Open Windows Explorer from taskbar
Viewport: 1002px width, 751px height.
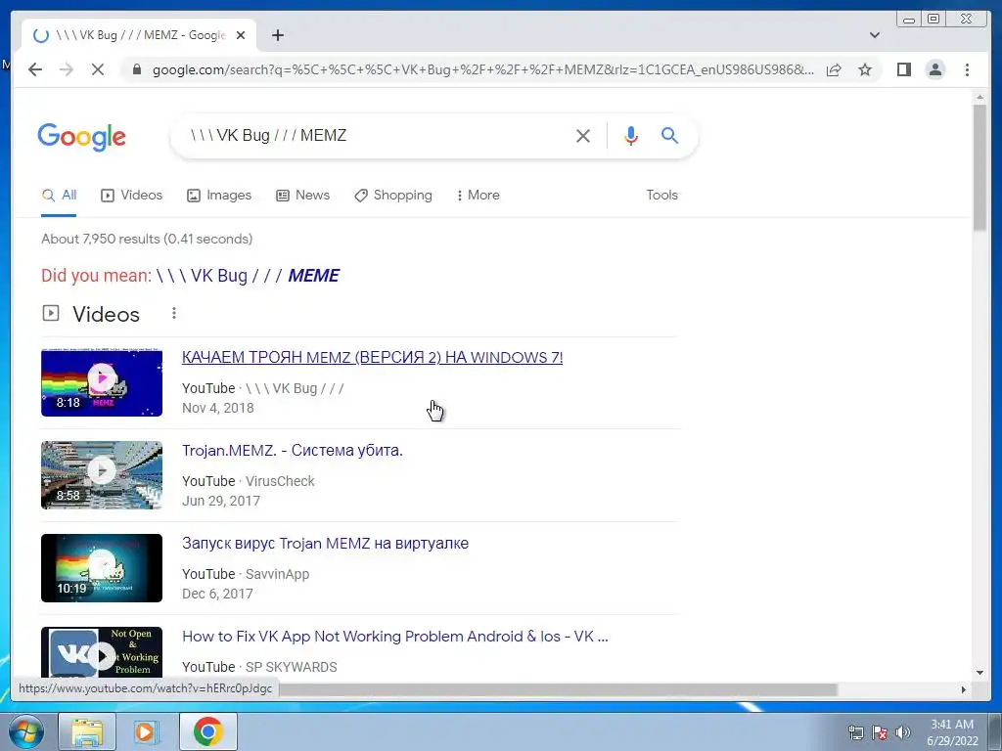[87, 731]
